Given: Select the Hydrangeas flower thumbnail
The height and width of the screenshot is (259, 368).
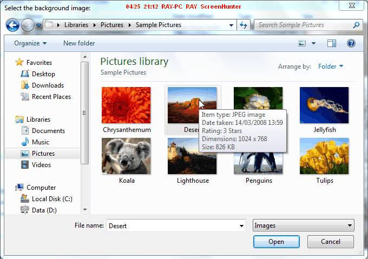Looking at the screenshot, I should [x=258, y=98].
